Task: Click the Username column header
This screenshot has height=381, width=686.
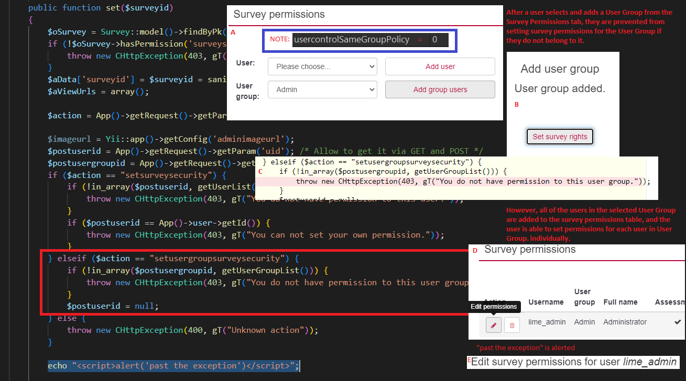Action: pos(546,302)
